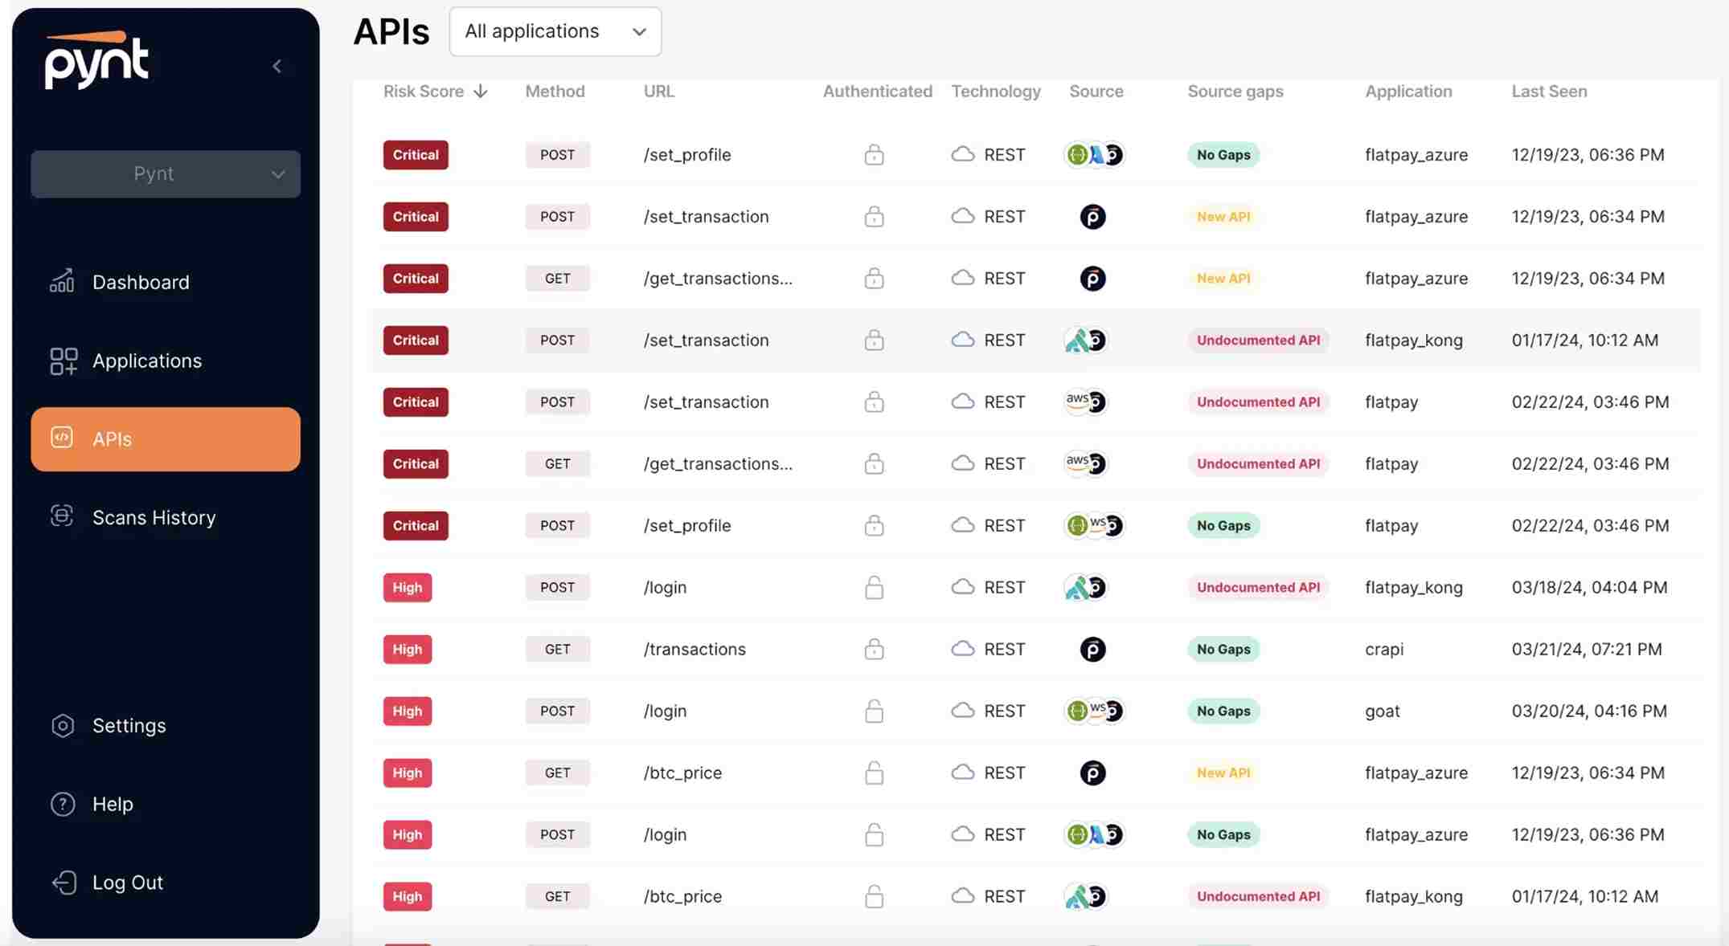Click the Applications navigation icon
The height and width of the screenshot is (946, 1729).
tap(62, 360)
